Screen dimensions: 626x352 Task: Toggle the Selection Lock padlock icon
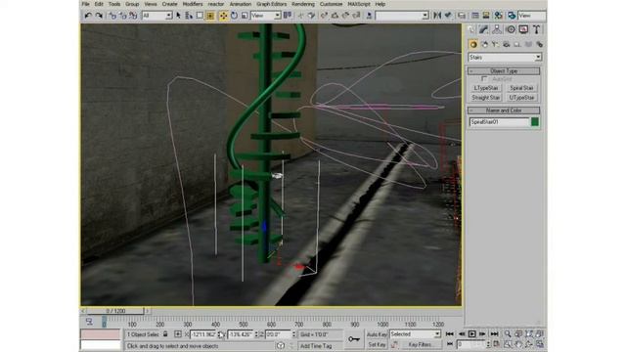click(x=165, y=334)
